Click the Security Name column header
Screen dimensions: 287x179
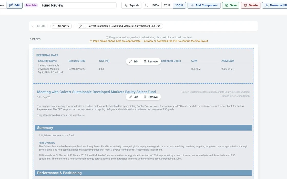(x=47, y=61)
